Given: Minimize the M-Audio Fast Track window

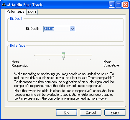Looking at the screenshot, I should [112, 5].
